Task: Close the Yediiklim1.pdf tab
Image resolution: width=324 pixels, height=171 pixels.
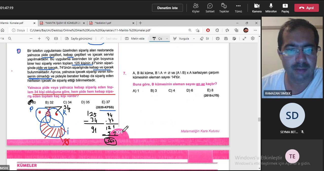Action: 133,23
